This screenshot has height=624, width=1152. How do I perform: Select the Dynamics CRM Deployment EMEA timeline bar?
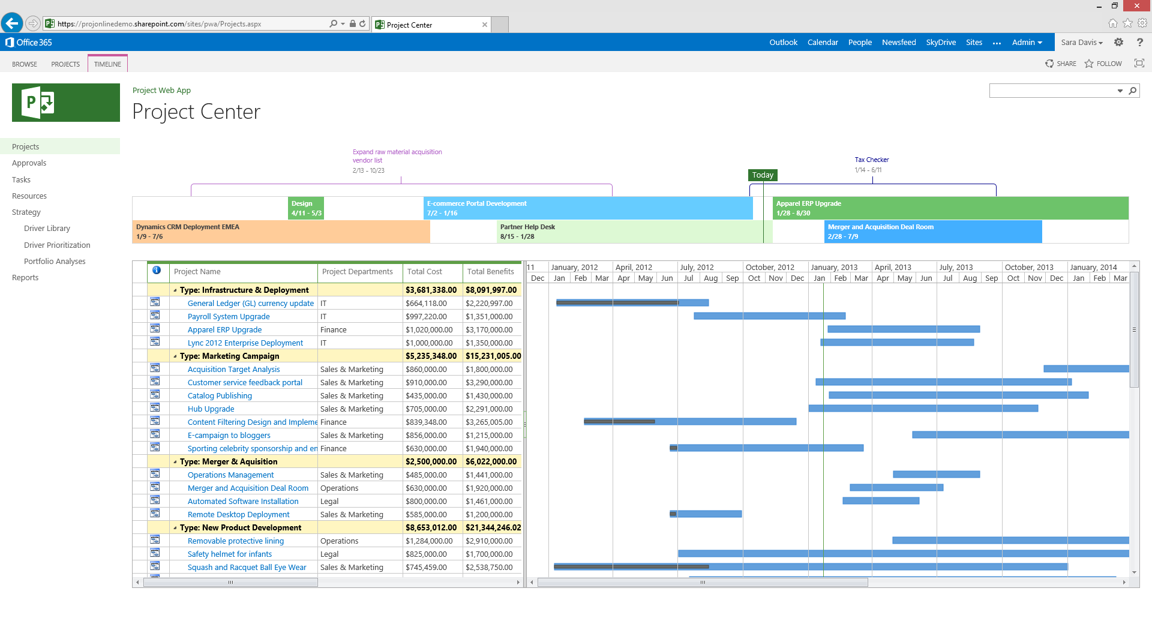click(281, 232)
